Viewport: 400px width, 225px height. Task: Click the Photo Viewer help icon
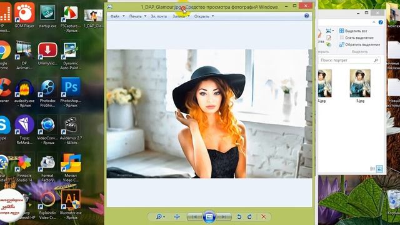307,16
